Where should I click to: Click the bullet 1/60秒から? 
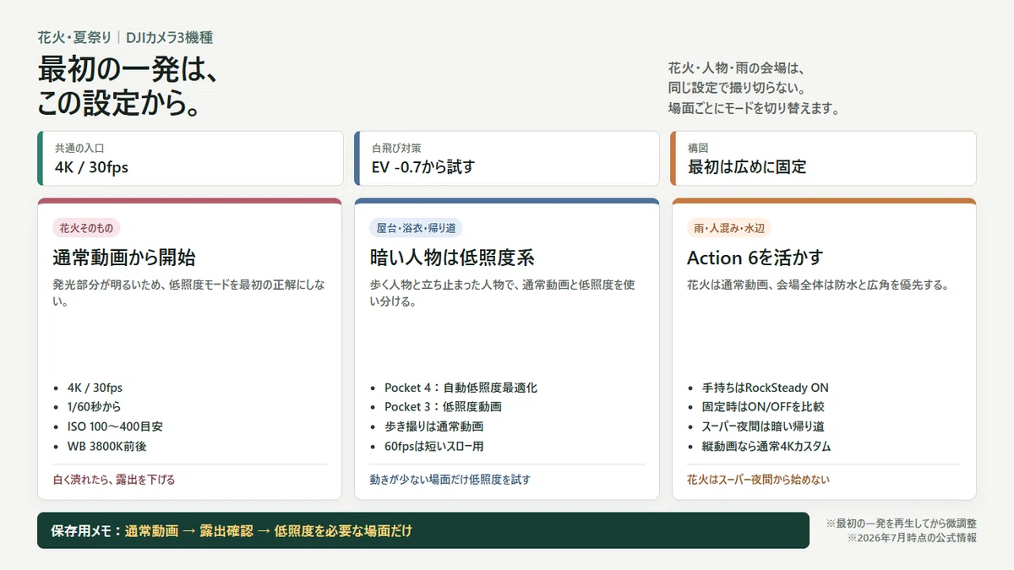tap(94, 407)
